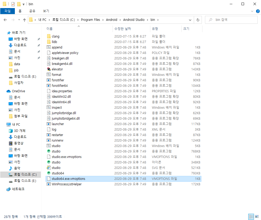This screenshot has width=261, height=220.
Task: Open OneDrive in navigation pane
Action: coord(18,91)
